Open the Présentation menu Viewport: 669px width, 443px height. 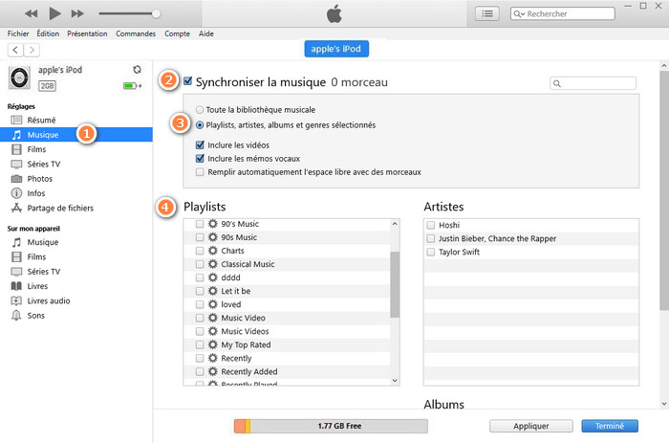coord(87,33)
